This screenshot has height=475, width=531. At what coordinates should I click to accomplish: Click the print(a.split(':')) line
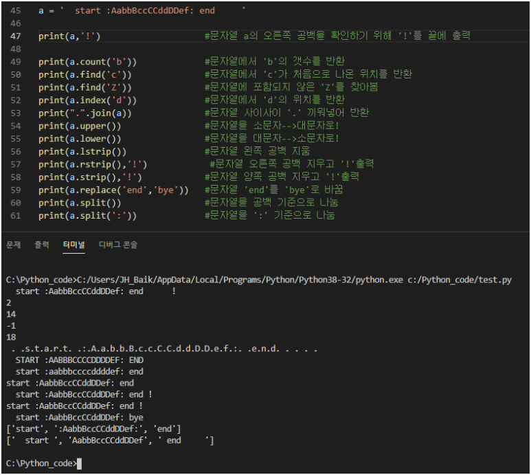point(87,216)
